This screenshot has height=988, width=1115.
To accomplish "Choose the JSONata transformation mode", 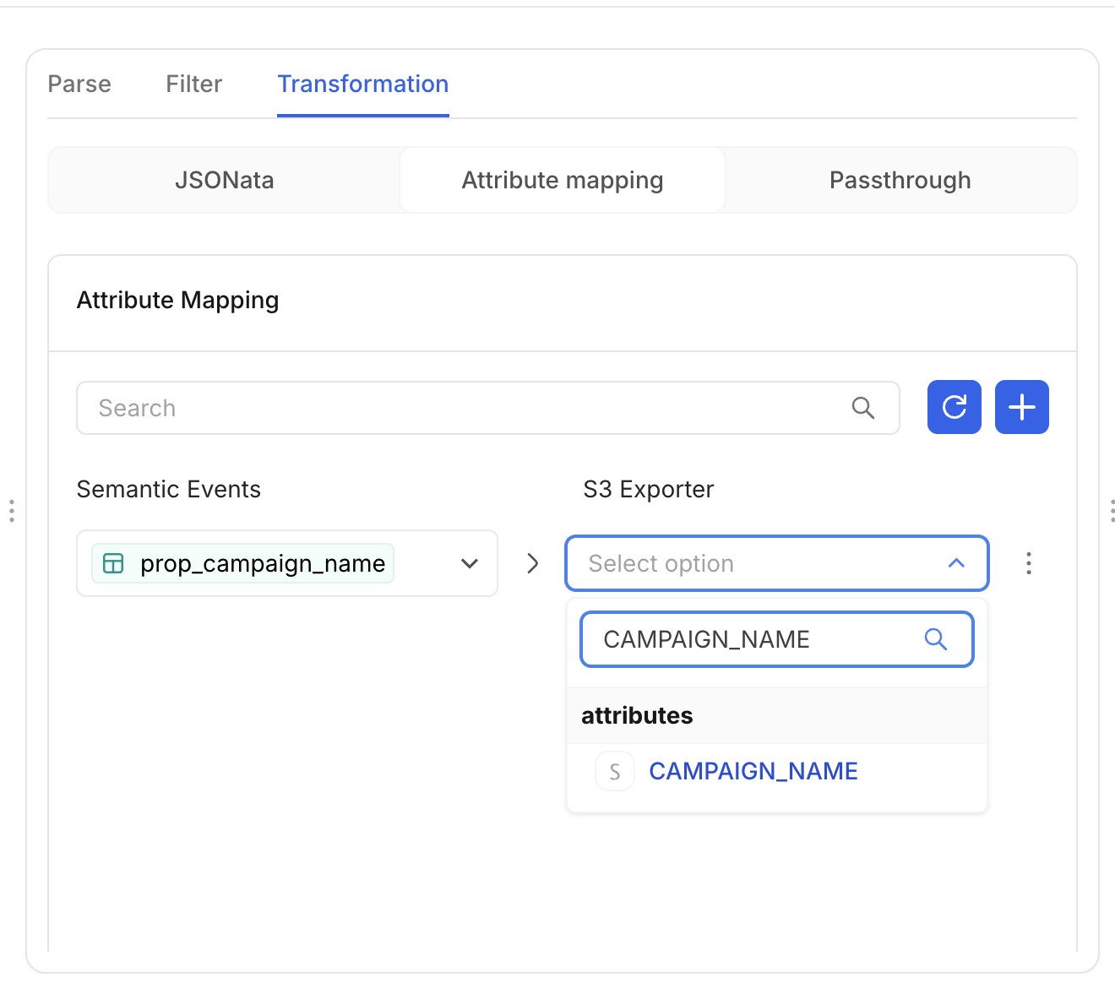I will pos(224,180).
